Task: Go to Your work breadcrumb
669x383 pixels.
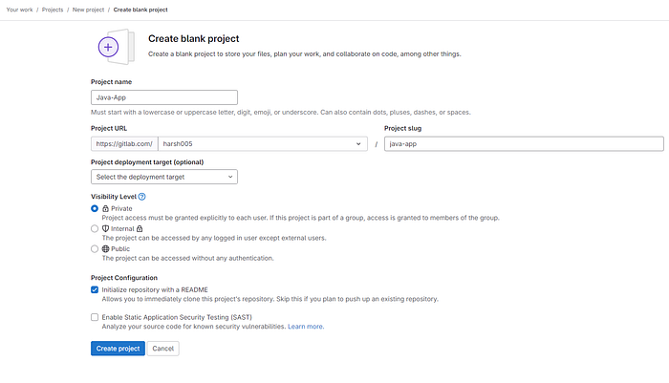Action: [20, 10]
